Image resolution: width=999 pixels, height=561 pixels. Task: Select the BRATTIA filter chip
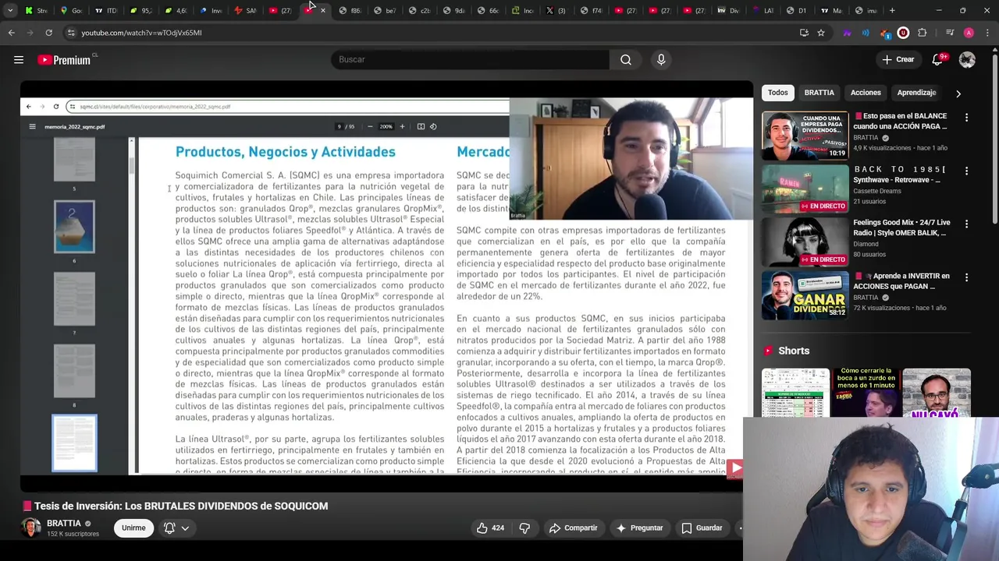click(x=819, y=93)
